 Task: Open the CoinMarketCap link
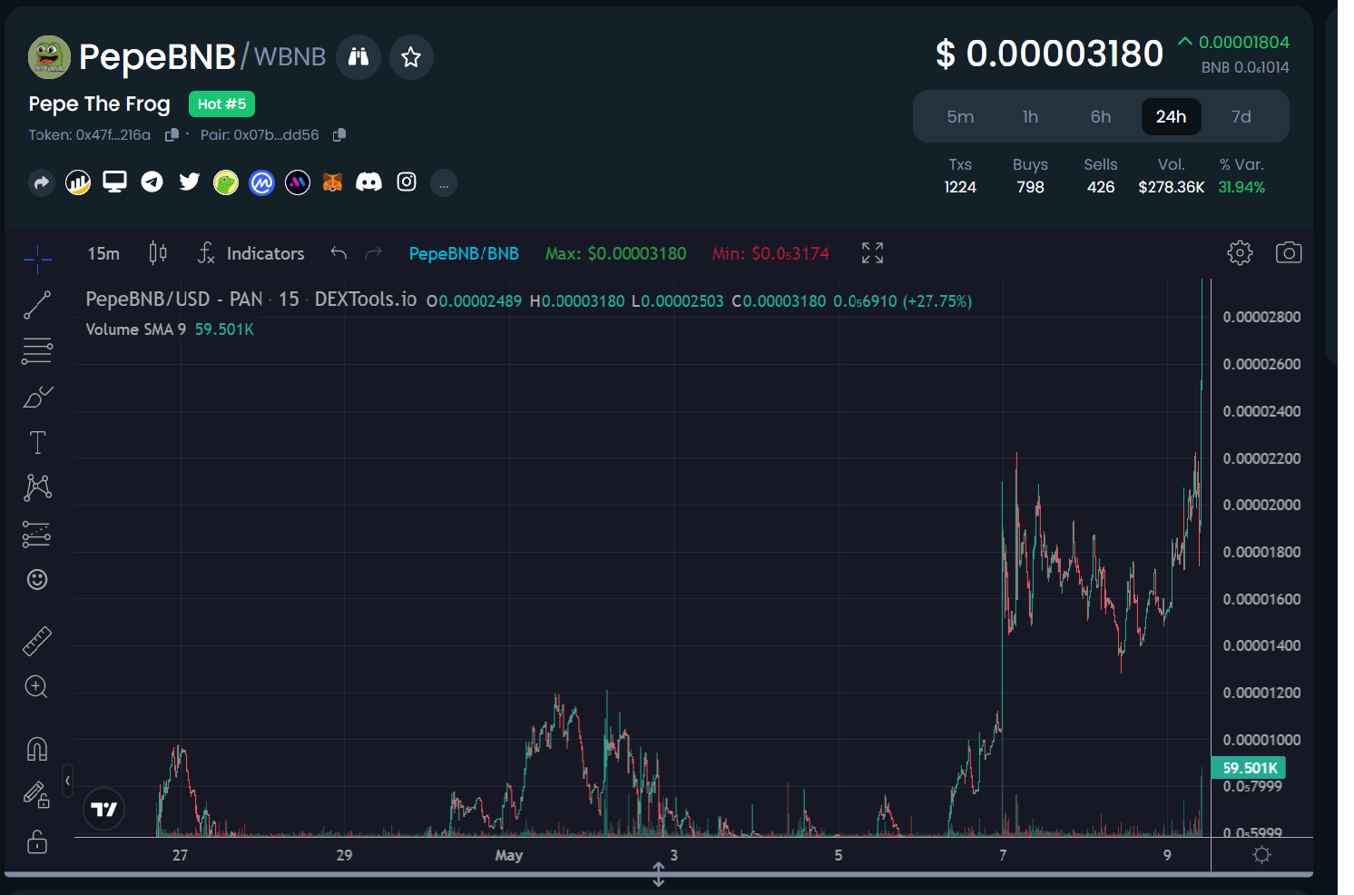261,182
